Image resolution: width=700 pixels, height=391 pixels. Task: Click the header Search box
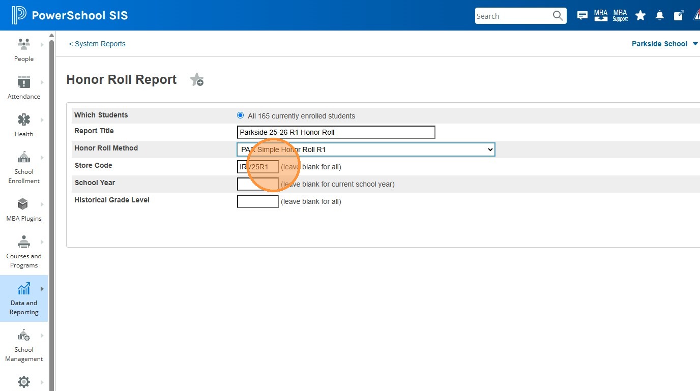click(x=514, y=16)
